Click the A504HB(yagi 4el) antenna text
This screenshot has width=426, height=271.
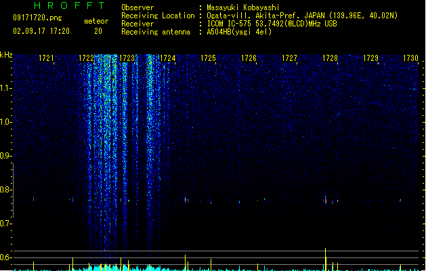tap(239, 32)
